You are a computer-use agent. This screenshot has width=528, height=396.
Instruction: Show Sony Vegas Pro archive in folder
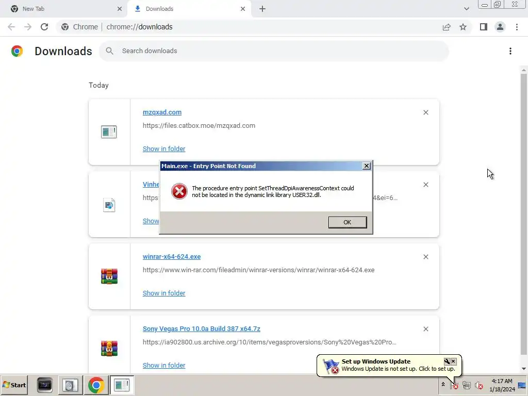point(164,366)
